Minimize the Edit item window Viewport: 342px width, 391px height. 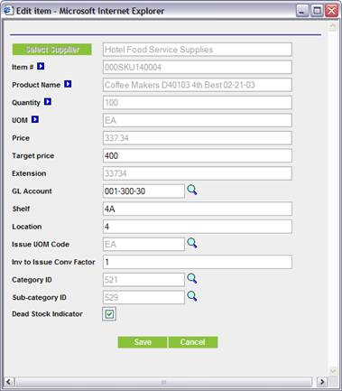[x=302, y=11]
